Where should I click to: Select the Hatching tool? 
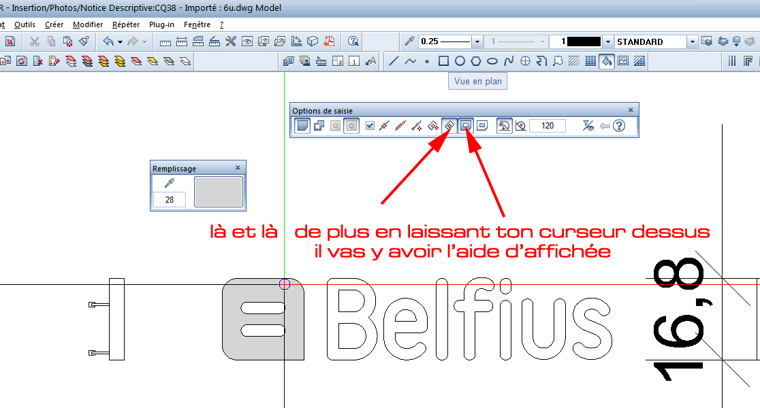coord(574,61)
